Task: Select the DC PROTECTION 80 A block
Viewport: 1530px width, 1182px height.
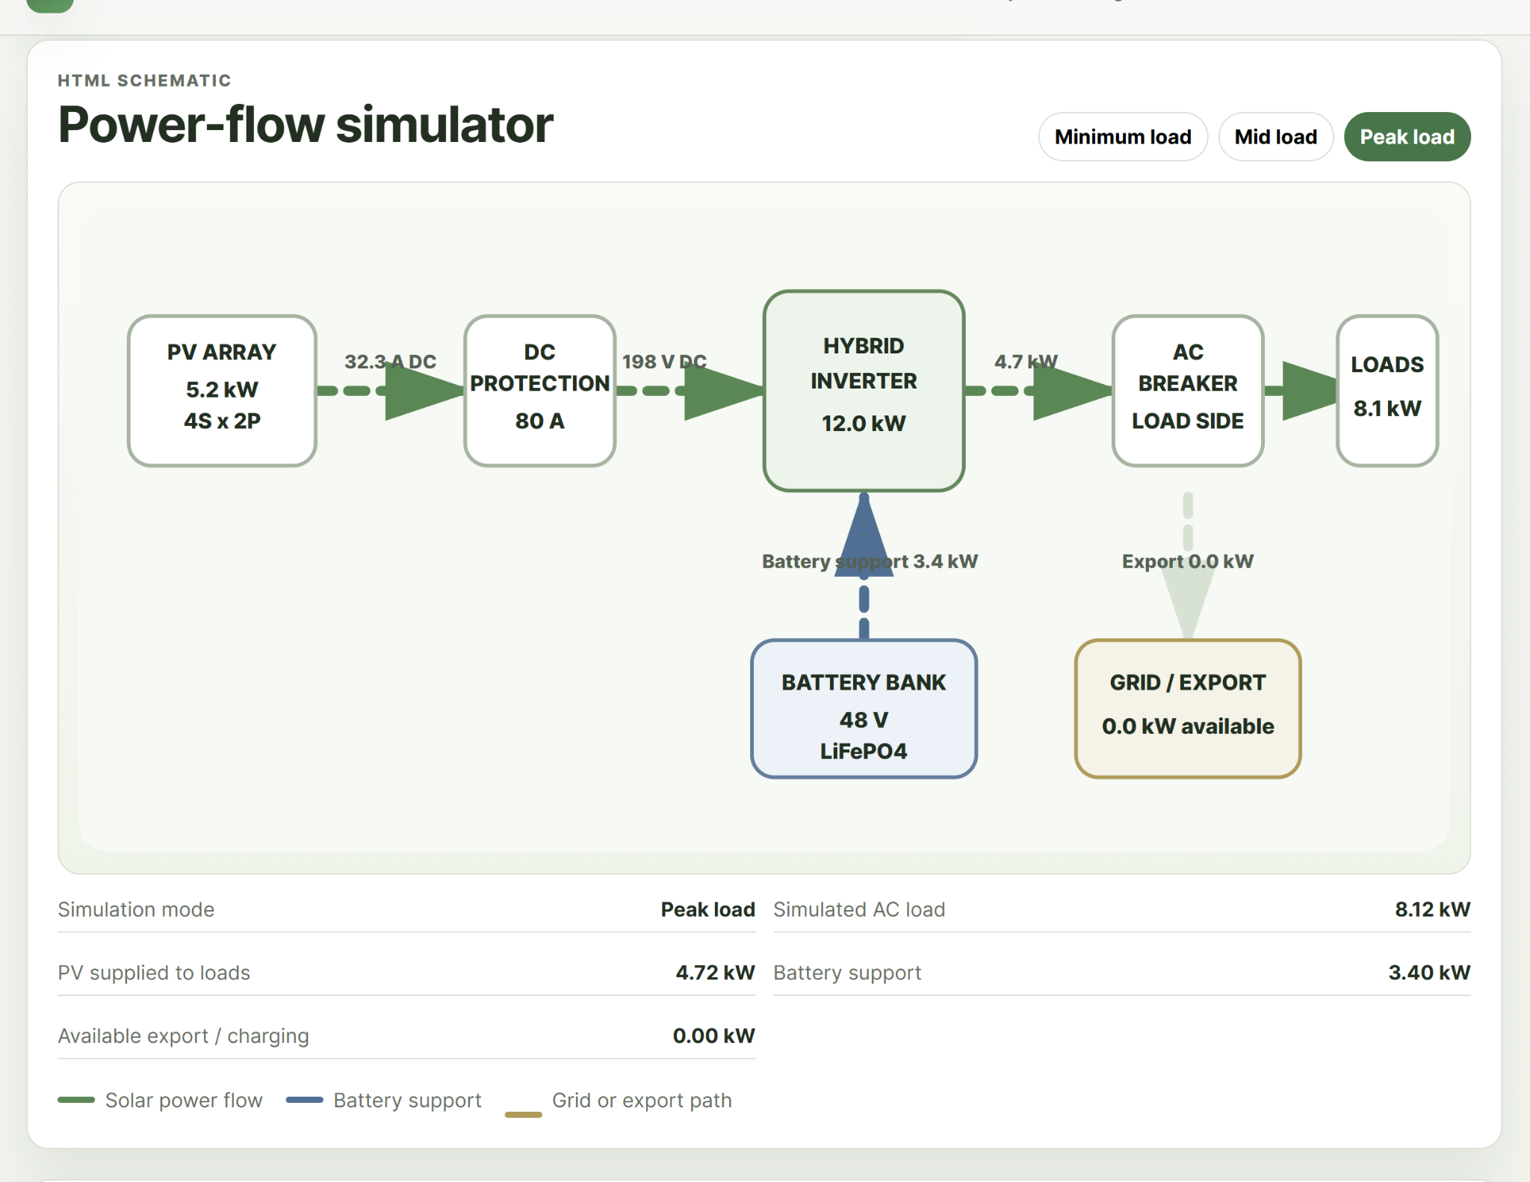Action: (x=539, y=391)
